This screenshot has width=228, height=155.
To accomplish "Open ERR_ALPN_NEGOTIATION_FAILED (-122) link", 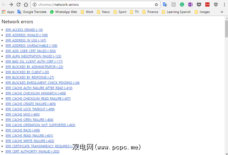I will tap(33, 56).
